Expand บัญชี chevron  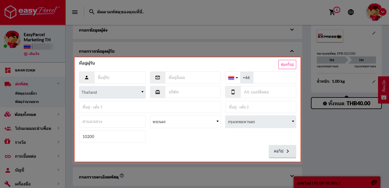click(x=58, y=170)
